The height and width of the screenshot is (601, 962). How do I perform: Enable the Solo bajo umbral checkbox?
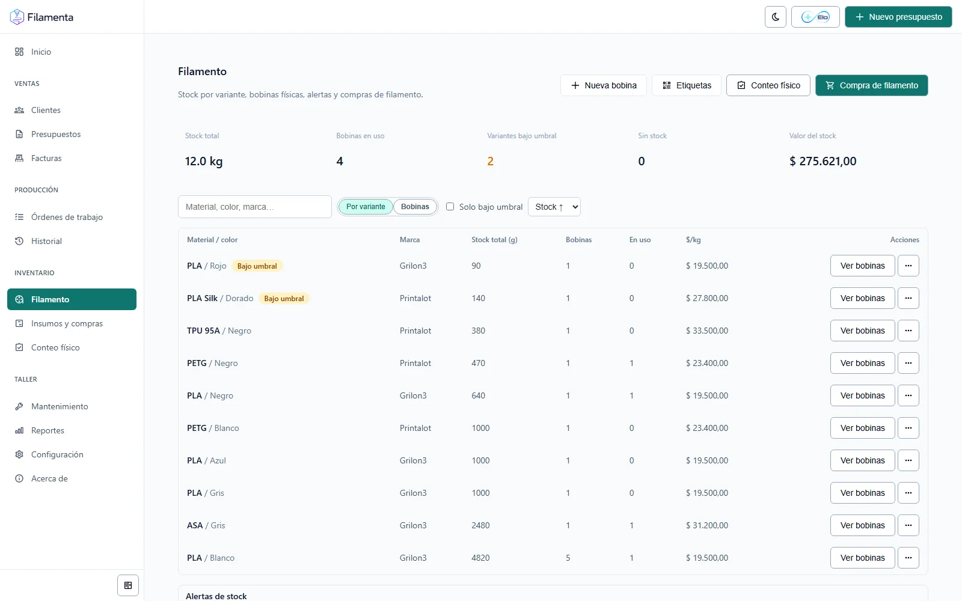(450, 207)
